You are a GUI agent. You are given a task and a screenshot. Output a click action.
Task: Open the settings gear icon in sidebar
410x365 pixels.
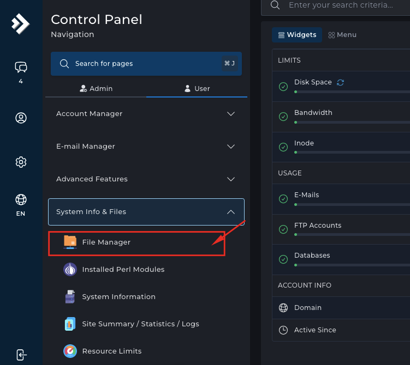click(21, 162)
